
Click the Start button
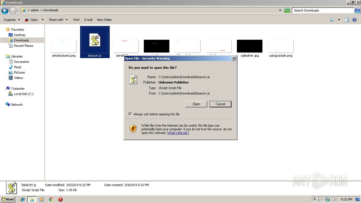pyautogui.click(x=8, y=199)
